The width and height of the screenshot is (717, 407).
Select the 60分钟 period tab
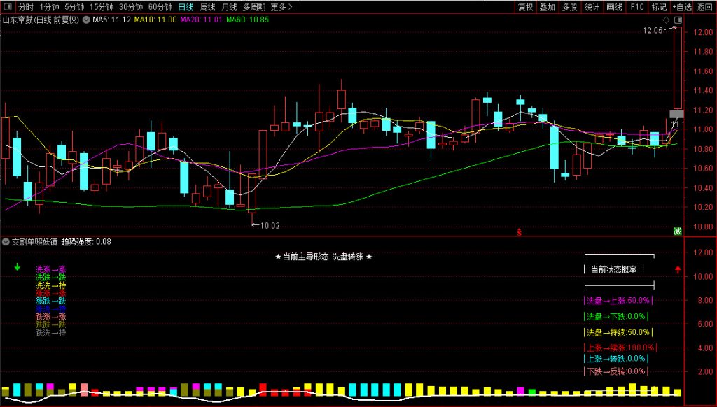pyautogui.click(x=160, y=7)
